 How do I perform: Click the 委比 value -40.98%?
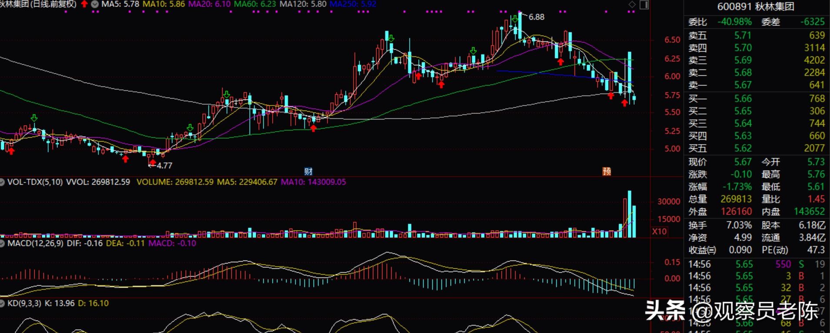pos(735,22)
